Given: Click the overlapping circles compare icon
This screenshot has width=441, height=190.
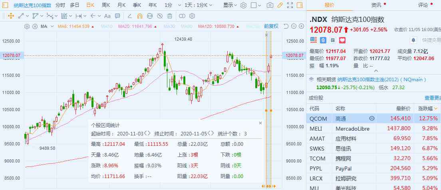Looking at the screenshot, I should point(182,16).
